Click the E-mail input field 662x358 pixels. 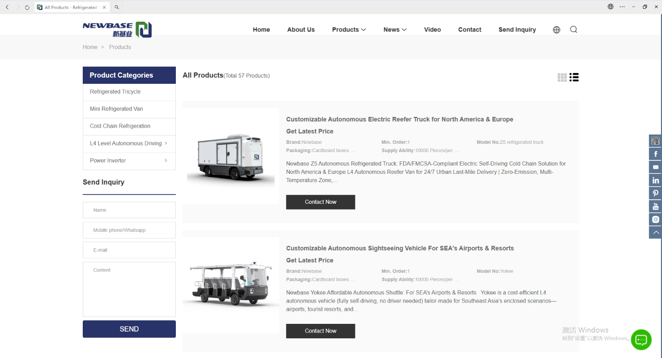click(x=129, y=250)
